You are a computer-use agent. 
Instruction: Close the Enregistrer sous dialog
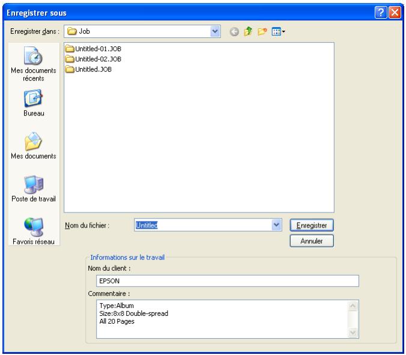click(x=395, y=12)
